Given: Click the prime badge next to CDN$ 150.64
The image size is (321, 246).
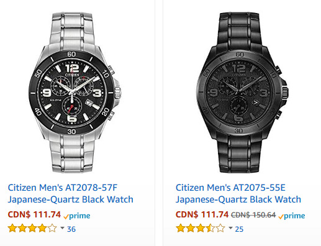Looking at the screenshot, I should pyautogui.click(x=292, y=216).
